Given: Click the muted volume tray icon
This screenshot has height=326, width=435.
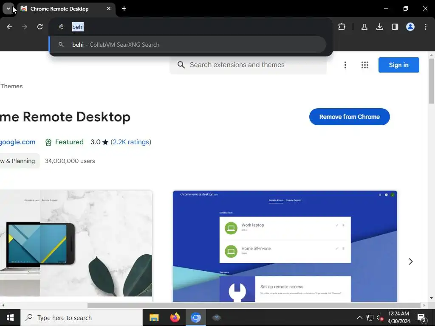Looking at the screenshot, I should point(380,318).
